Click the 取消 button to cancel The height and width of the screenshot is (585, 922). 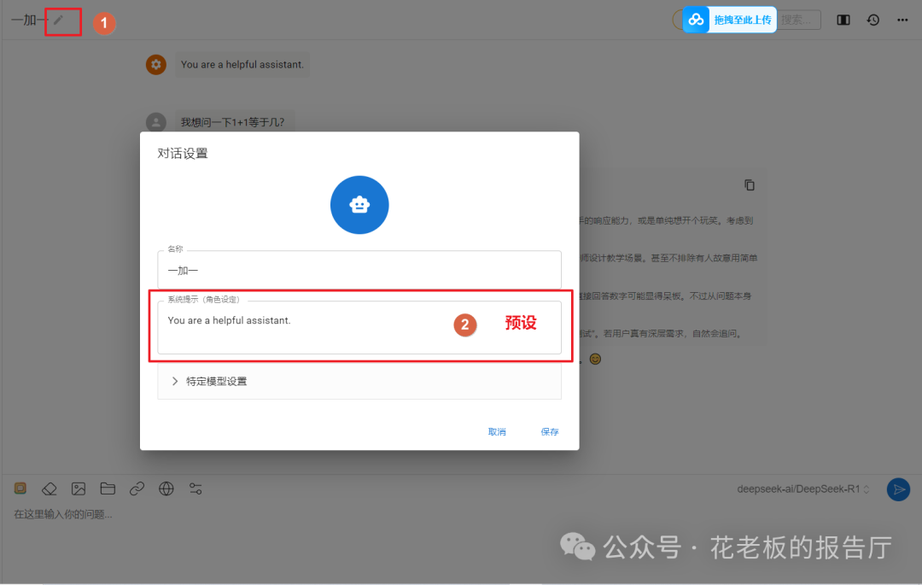coord(498,431)
